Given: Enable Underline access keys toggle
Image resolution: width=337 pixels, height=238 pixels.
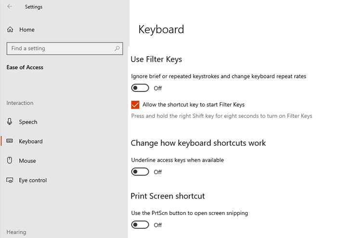Looking at the screenshot, I should 140,172.
